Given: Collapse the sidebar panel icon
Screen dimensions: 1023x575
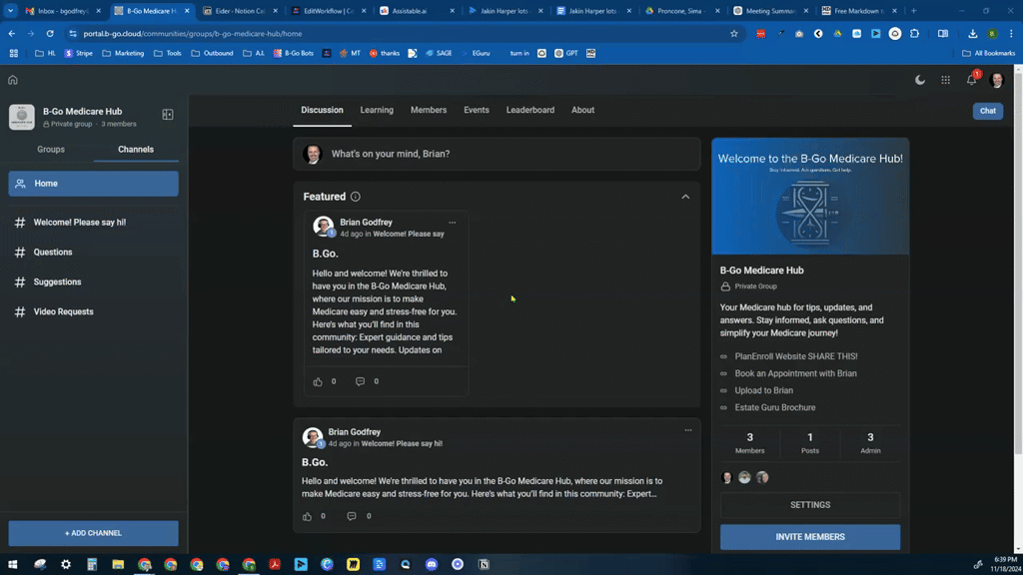Looking at the screenshot, I should [168, 115].
